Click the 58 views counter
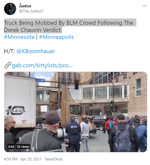This screenshot has height=165, width=150. coord(23,147)
